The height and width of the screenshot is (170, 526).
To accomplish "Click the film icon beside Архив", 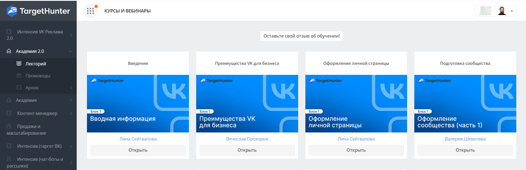I will pyautogui.click(x=19, y=87).
